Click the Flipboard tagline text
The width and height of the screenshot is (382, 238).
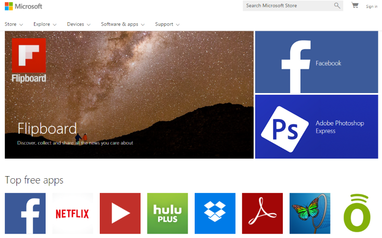pos(75,143)
